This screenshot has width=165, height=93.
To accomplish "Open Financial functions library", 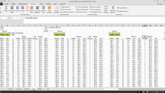I will (17, 10).
